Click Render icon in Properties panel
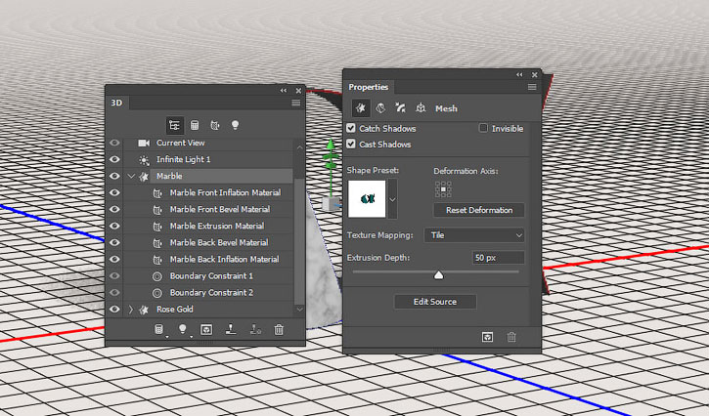The image size is (709, 416). (487, 337)
